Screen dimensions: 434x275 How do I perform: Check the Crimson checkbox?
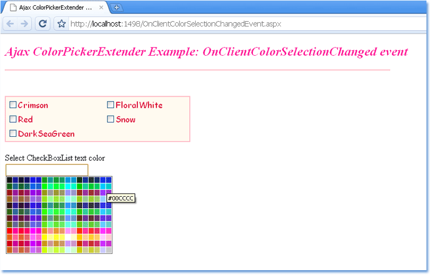[13, 105]
